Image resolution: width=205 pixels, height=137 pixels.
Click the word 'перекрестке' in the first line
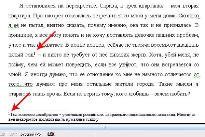pyautogui.click(x=81, y=6)
